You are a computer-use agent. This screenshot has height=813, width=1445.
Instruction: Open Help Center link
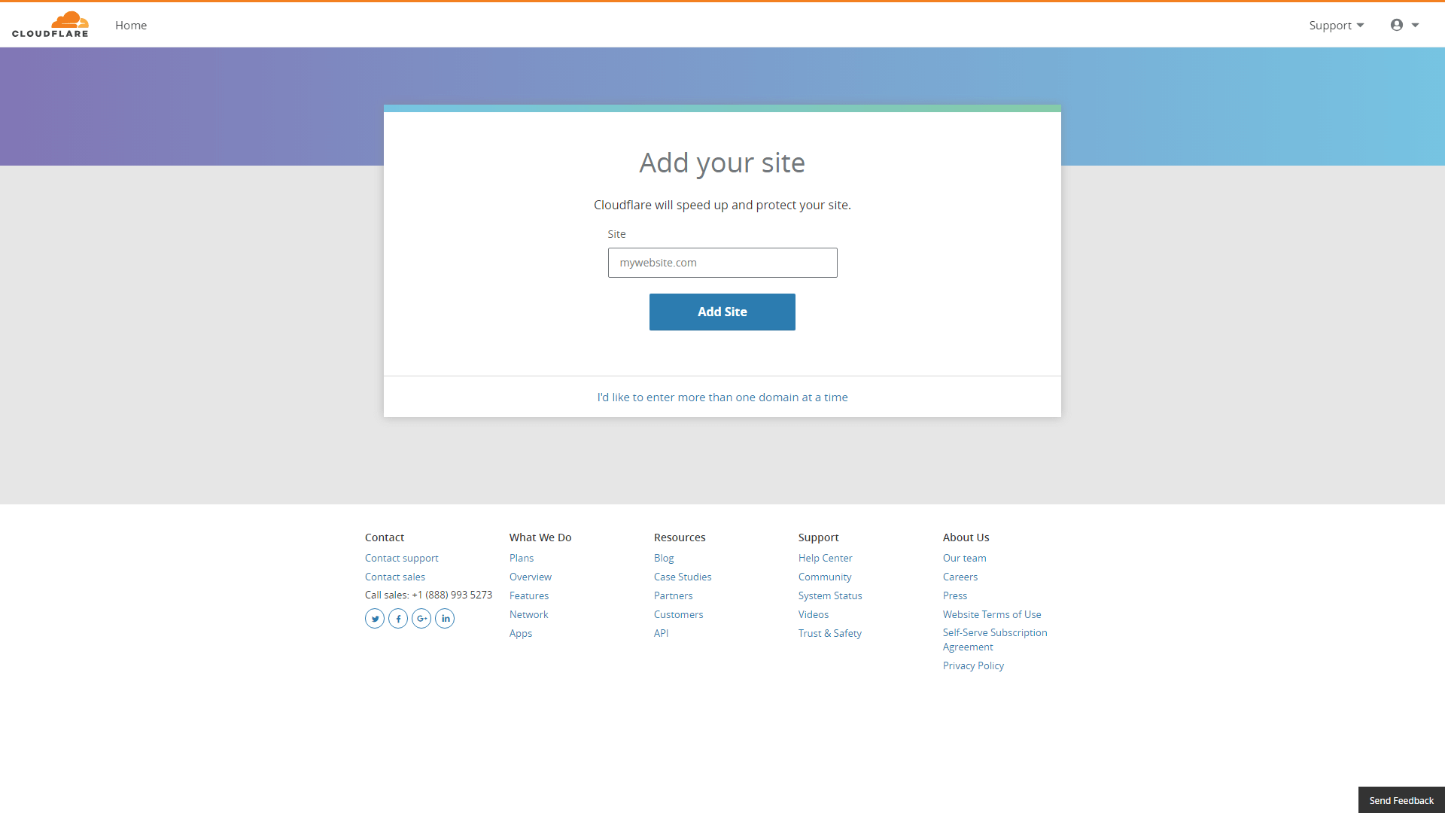click(x=826, y=558)
